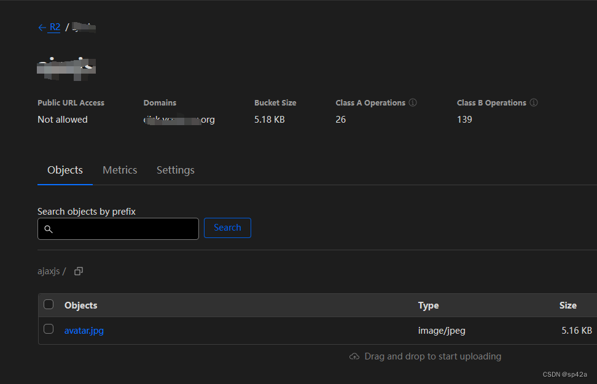
Task: Open the avatar.jpg object link
Action: pyautogui.click(x=84, y=331)
